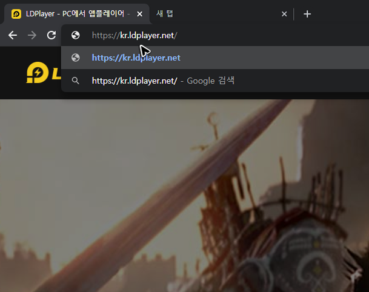Select the Google 검색 suggestion row
This screenshot has width=369, height=292.
click(215, 81)
